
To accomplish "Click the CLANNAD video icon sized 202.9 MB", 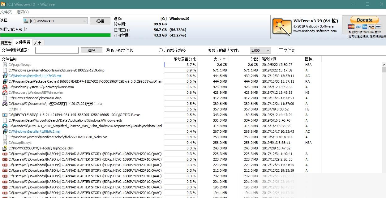I will coord(5,176).
